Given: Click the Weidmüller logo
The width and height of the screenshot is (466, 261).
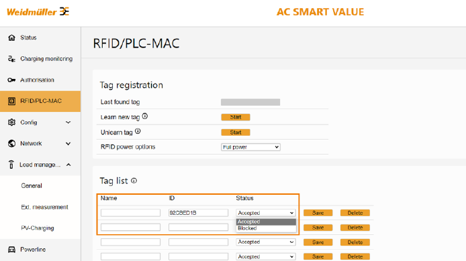Looking at the screenshot, I should click(x=38, y=11).
